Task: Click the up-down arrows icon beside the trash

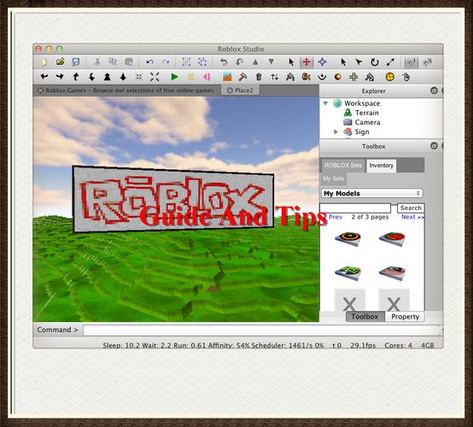Action: pyautogui.click(x=274, y=77)
